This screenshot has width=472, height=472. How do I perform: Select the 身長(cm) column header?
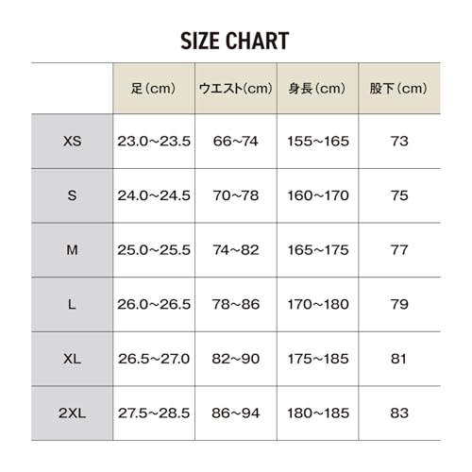point(317,89)
